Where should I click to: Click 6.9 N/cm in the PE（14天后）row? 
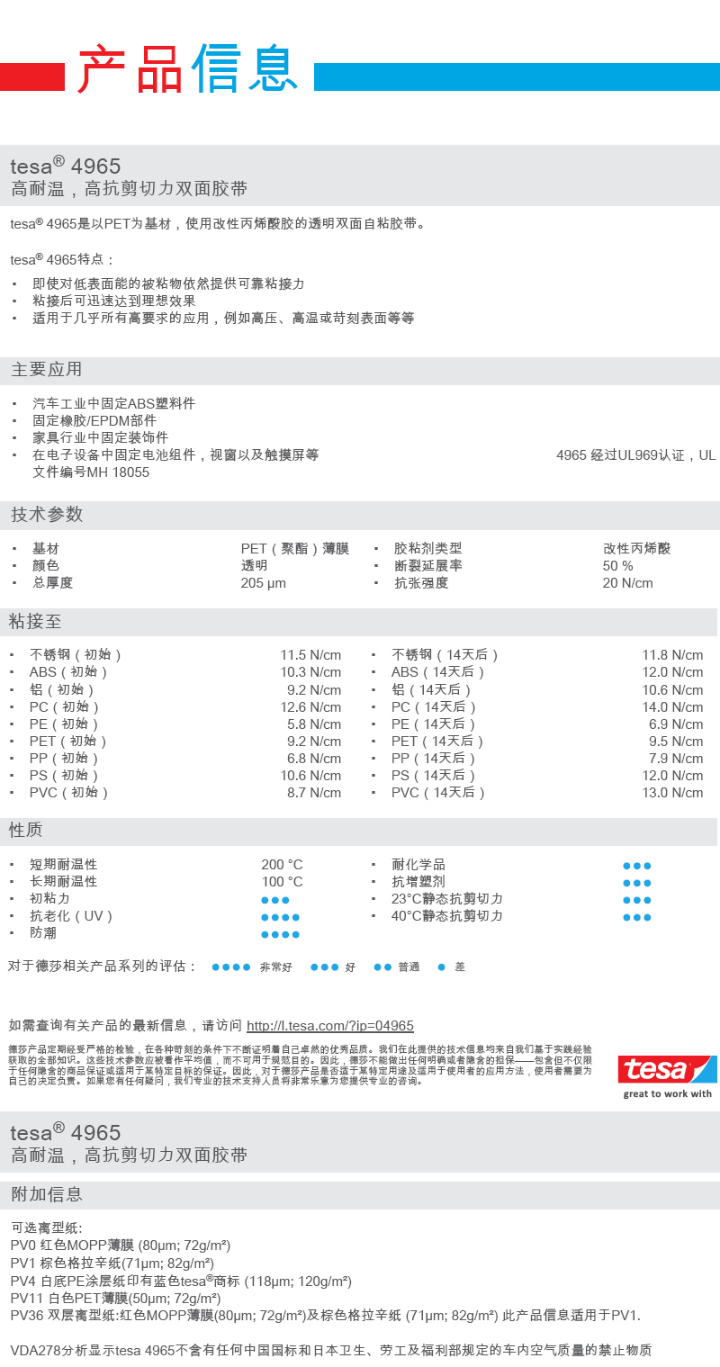(676, 724)
